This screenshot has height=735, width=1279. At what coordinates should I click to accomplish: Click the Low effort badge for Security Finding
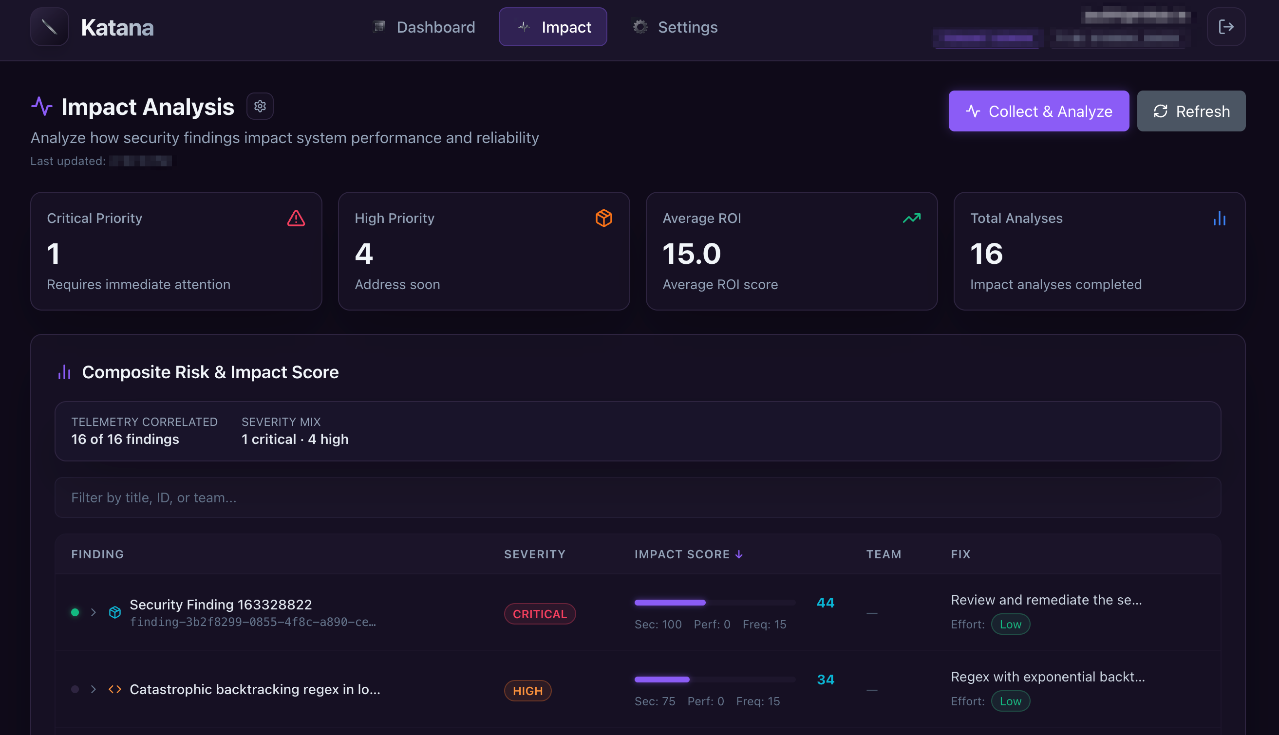[1010, 624]
